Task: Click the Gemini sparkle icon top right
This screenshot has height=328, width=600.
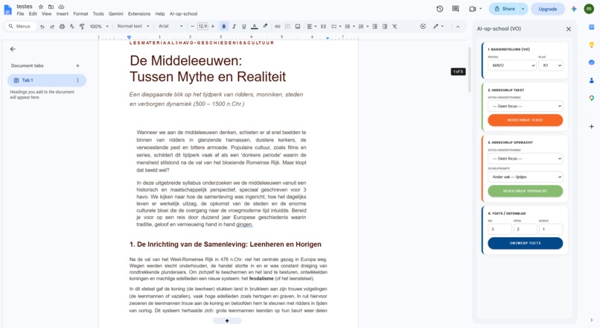Action: [574, 9]
